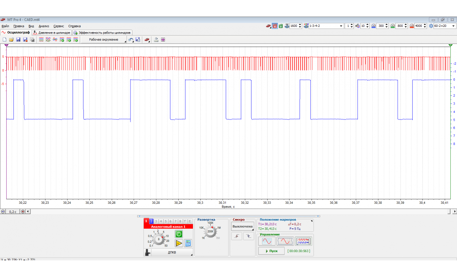
Task: Switch to analog channel 2
Action: coord(151,221)
